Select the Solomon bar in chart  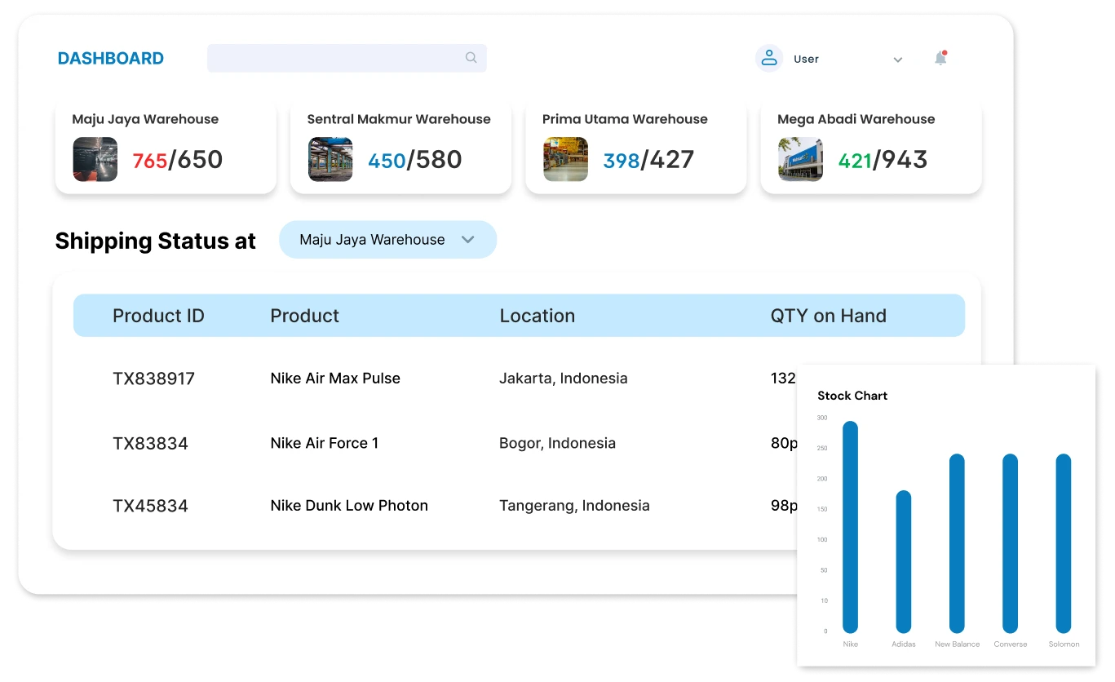[x=1063, y=543]
